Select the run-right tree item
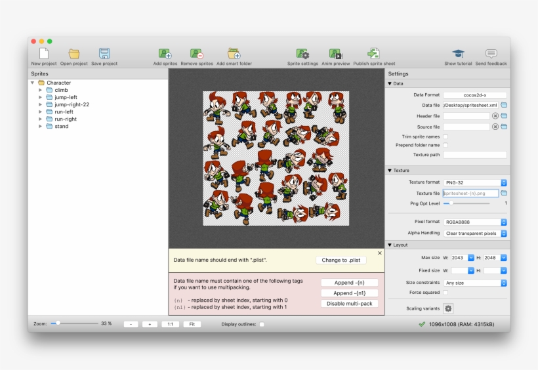This screenshot has width=538, height=370. [x=66, y=119]
